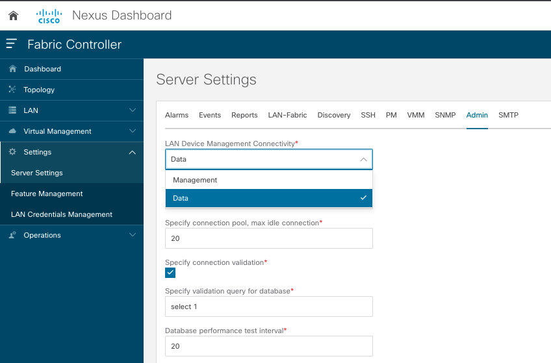551x363 pixels.
Task: Switch to the VMM tab
Action: coord(416,115)
